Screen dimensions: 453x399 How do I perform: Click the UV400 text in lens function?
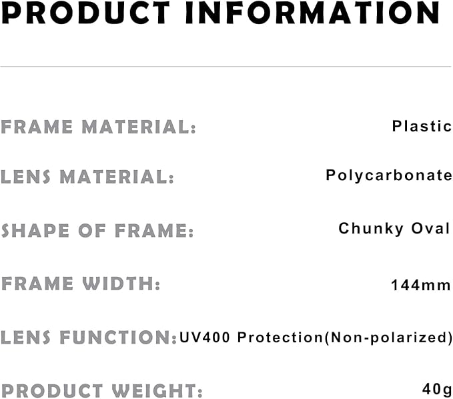tap(205, 338)
